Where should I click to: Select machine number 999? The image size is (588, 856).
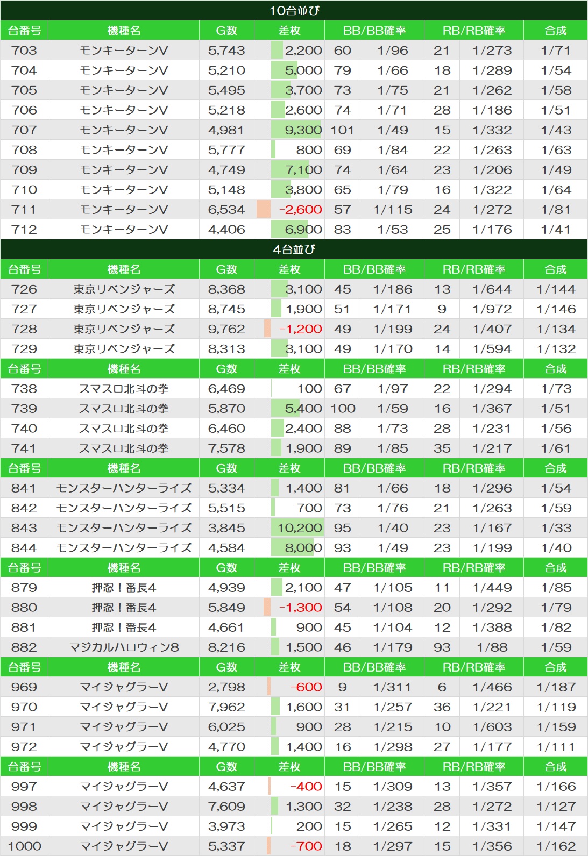(x=24, y=826)
